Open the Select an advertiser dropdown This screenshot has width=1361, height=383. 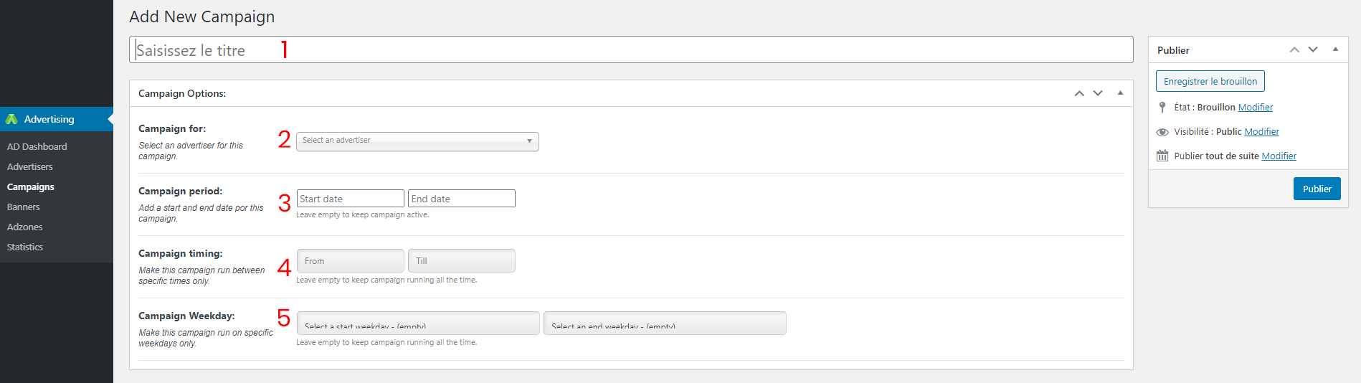point(417,141)
